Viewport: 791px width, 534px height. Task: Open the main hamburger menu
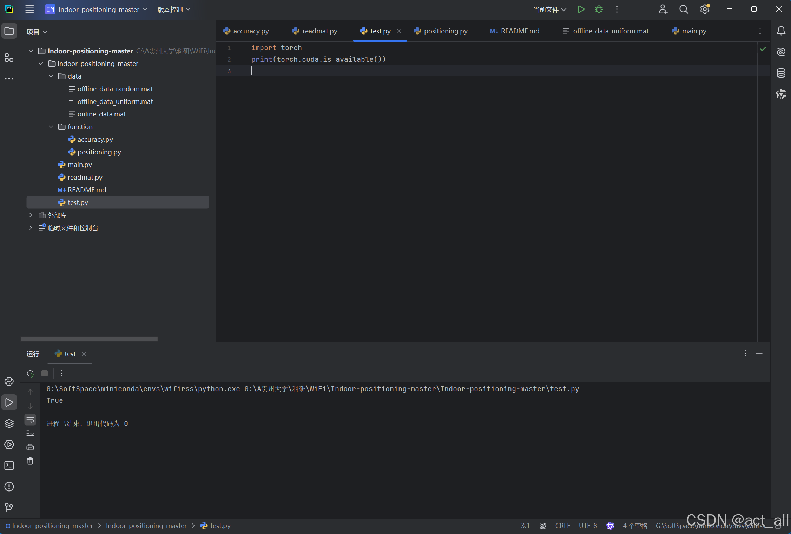pyautogui.click(x=29, y=9)
